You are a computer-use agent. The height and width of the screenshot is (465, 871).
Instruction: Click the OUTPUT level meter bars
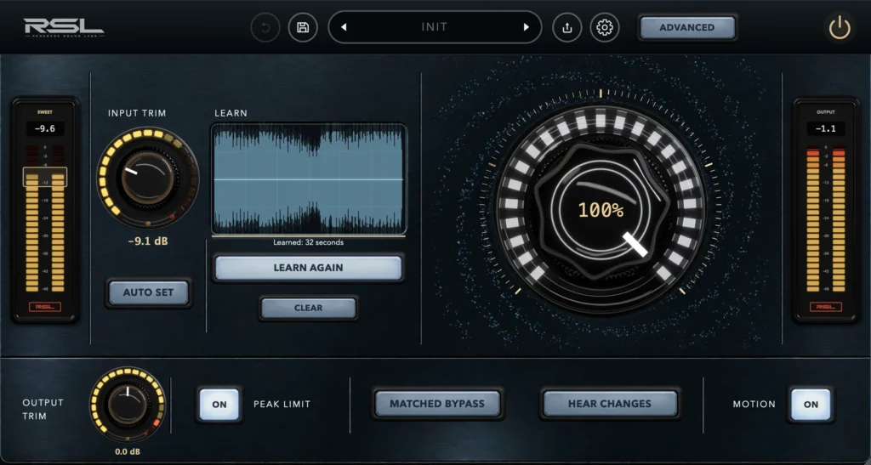point(826,219)
